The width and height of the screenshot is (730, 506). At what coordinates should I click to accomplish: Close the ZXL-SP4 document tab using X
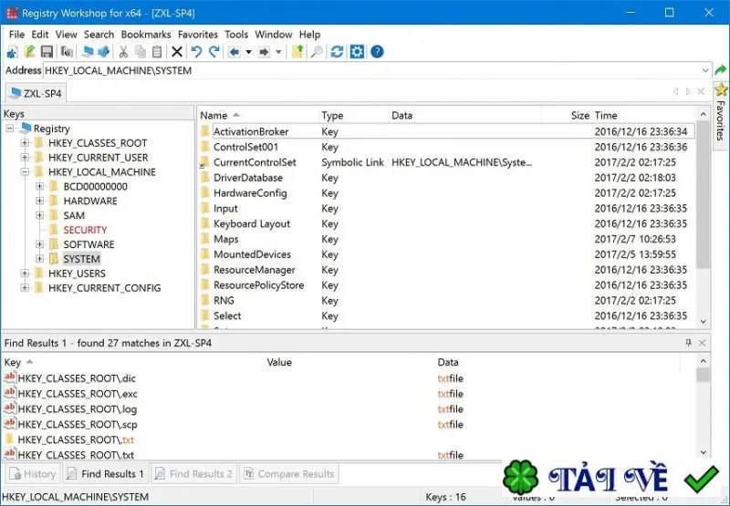(701, 91)
